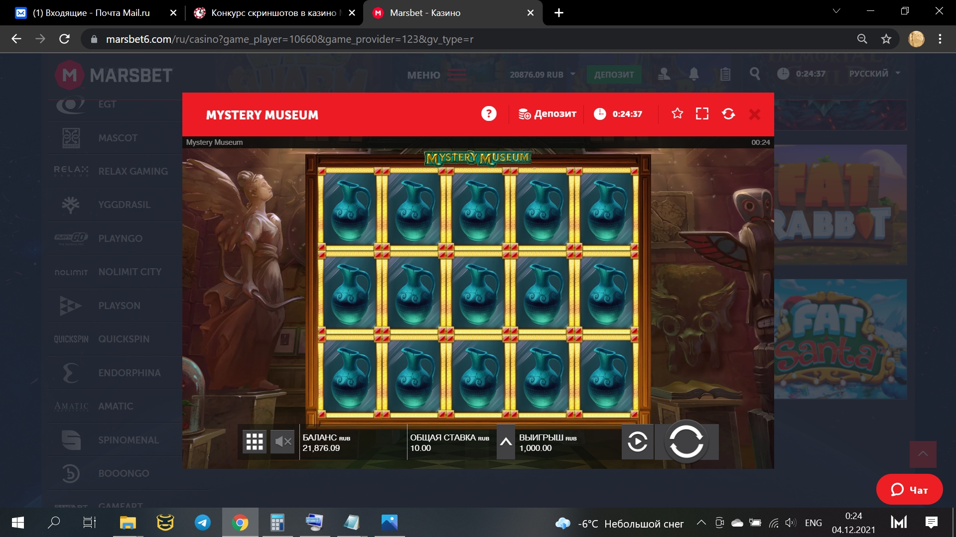Switch to the Конкурс скриншотов tab

(273, 13)
